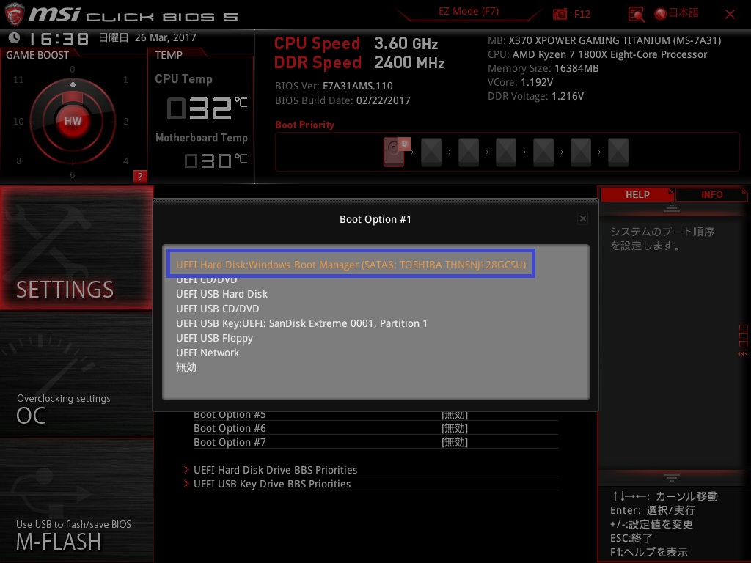Click the help panel top collapse handle
This screenshot has width=751, height=563.
(672, 208)
